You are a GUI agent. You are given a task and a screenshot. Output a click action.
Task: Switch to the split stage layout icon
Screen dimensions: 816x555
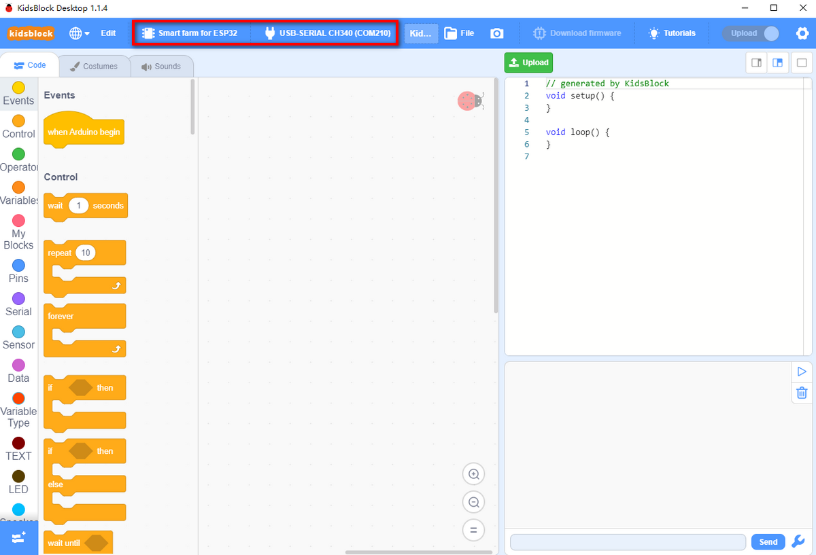click(x=778, y=63)
